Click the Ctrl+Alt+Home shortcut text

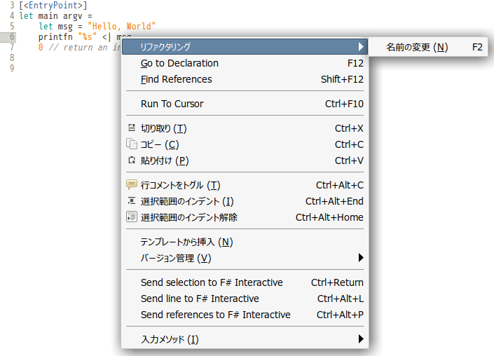pyautogui.click(x=329, y=217)
